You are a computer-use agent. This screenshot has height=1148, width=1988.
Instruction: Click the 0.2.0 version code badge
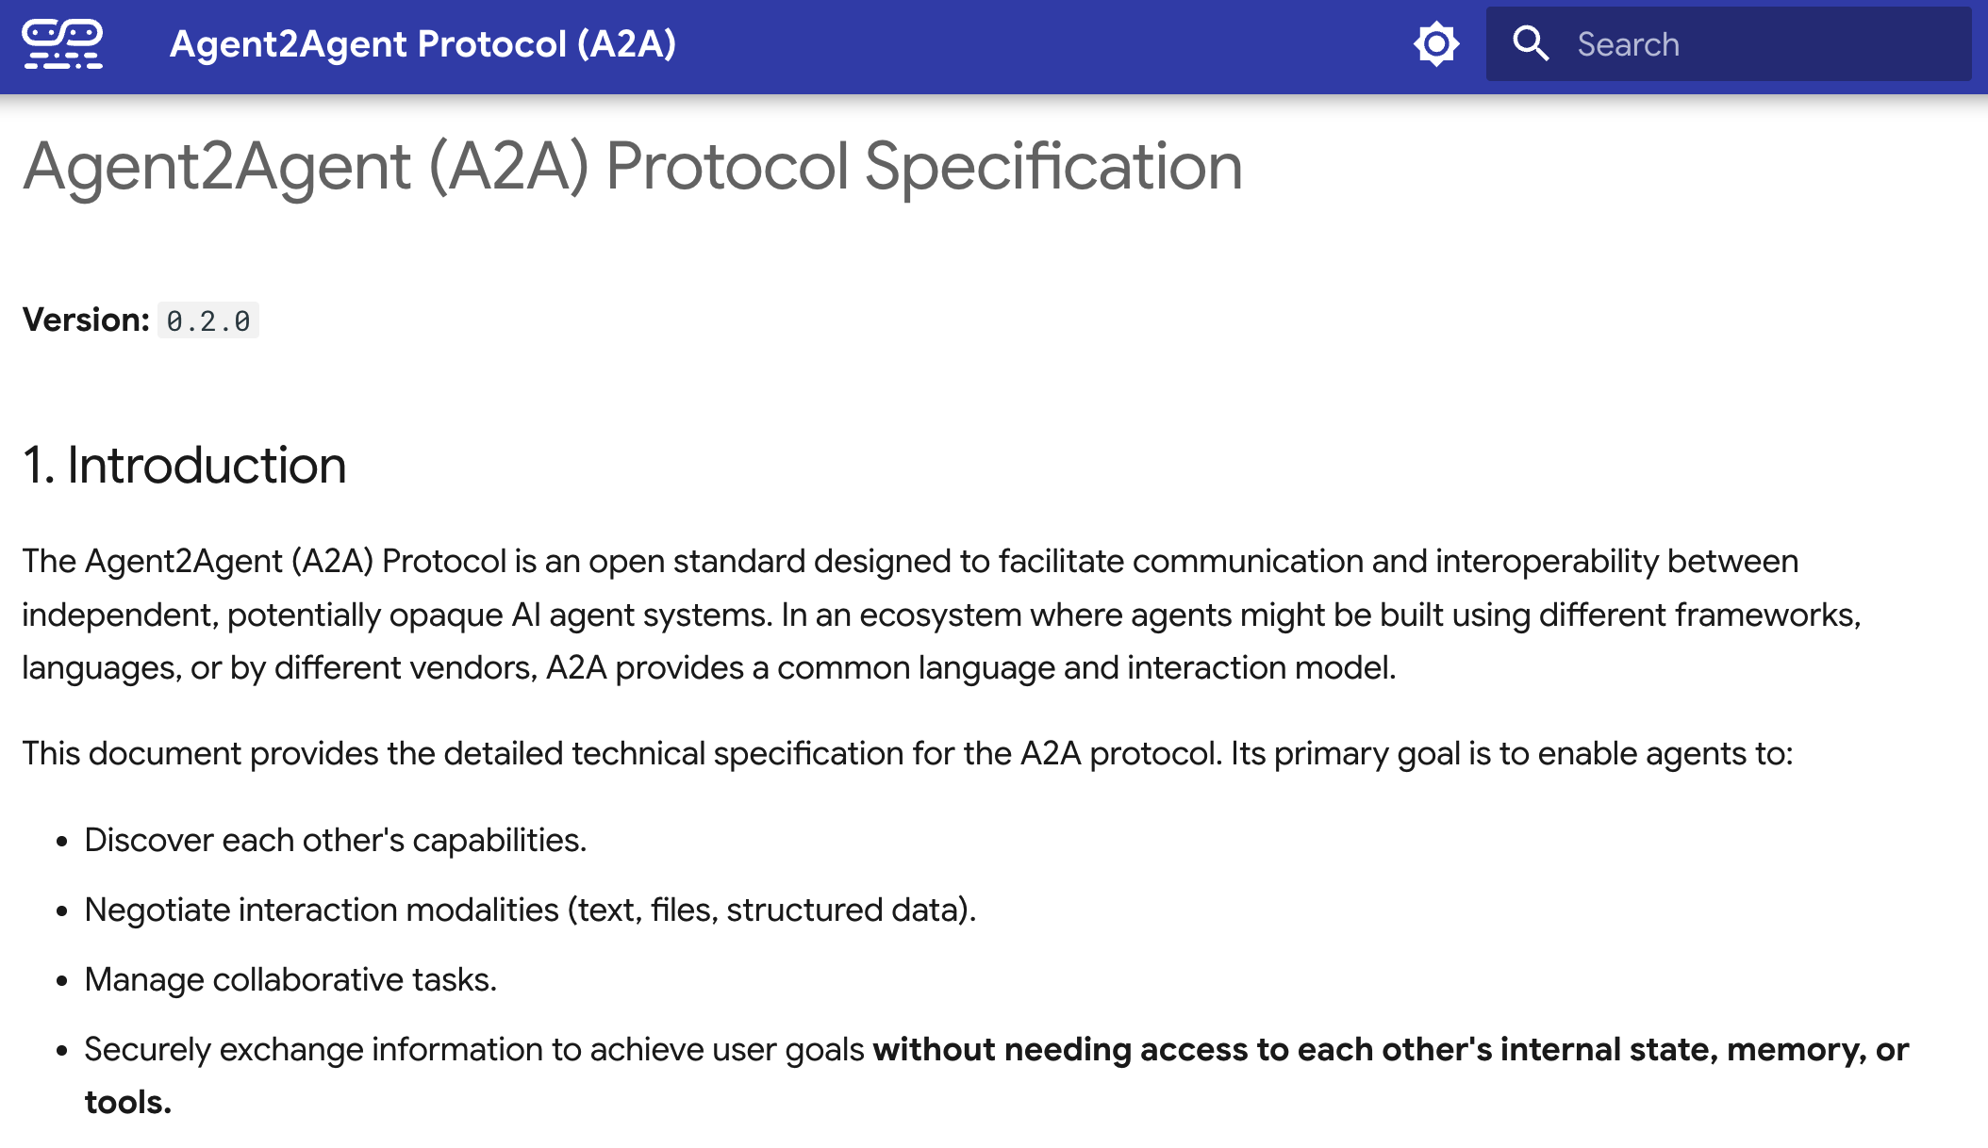[208, 321]
